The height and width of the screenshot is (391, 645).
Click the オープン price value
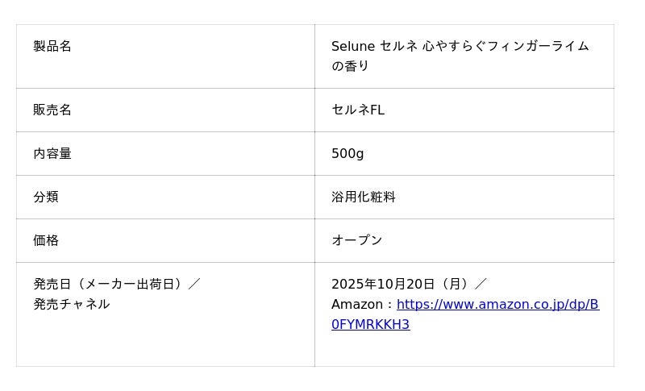(x=357, y=240)
